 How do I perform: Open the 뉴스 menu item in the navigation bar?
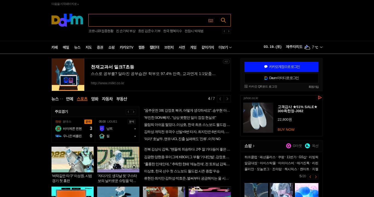click(77, 47)
